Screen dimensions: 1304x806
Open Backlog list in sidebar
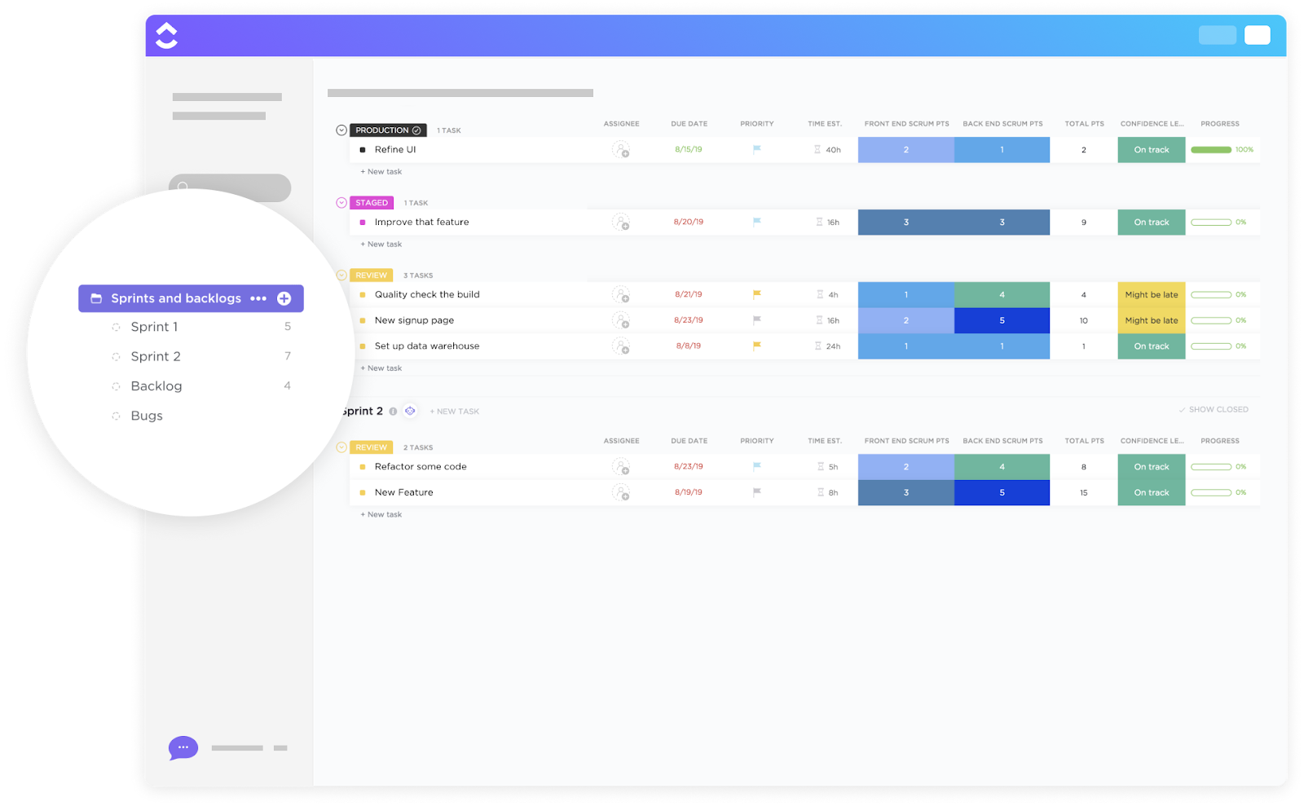click(156, 386)
